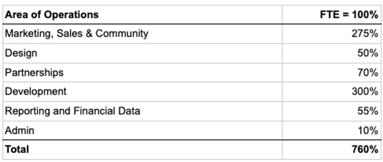383x162 pixels.
Task: Click the ampersand in the Marketing row
Action: [x=89, y=34]
